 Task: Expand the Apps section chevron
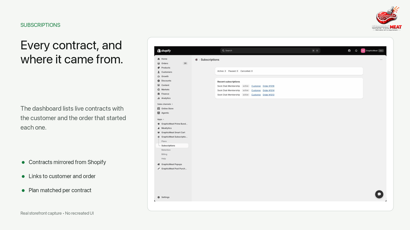click(x=163, y=120)
